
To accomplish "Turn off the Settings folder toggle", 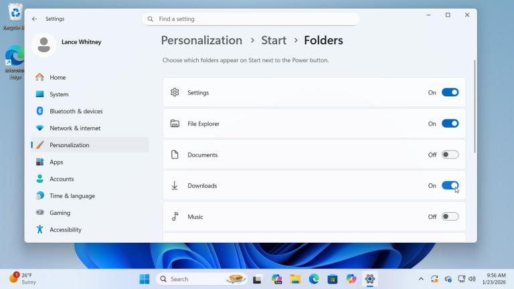I will click(x=450, y=93).
